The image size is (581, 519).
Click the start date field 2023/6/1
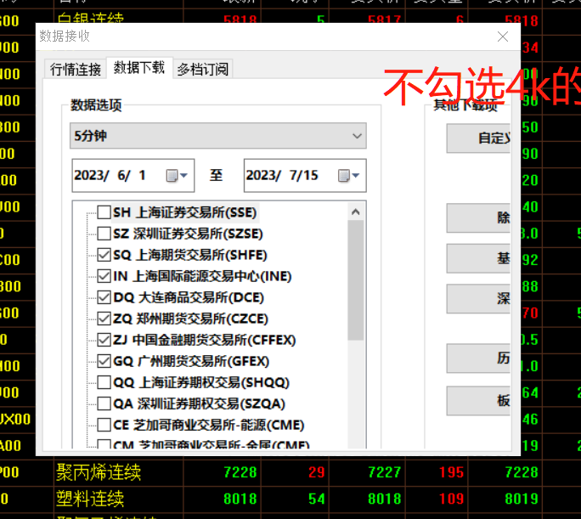[x=133, y=176]
